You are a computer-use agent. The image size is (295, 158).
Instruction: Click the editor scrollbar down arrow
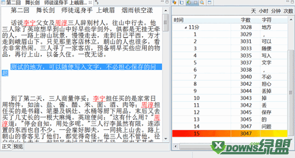(x=165, y=139)
